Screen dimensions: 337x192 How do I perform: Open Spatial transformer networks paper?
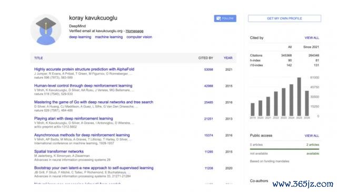pos(59,151)
